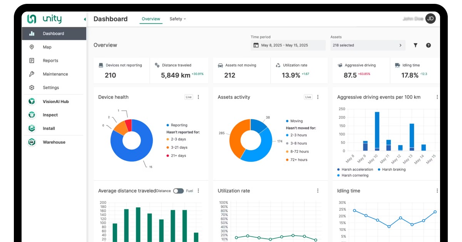Viewport: 462px width, 242px height.
Task: Open Assets activity three-dot menu
Action: click(x=318, y=97)
